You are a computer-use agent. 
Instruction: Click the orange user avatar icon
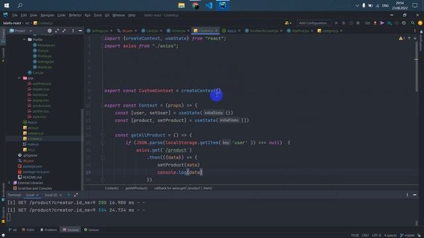420,23
